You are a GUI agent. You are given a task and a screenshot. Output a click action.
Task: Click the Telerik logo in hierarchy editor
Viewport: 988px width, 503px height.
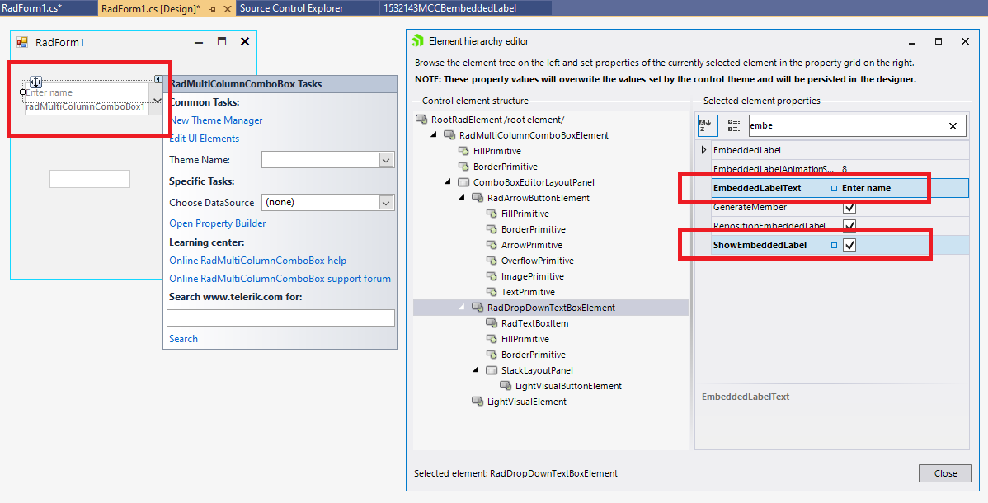[417, 41]
